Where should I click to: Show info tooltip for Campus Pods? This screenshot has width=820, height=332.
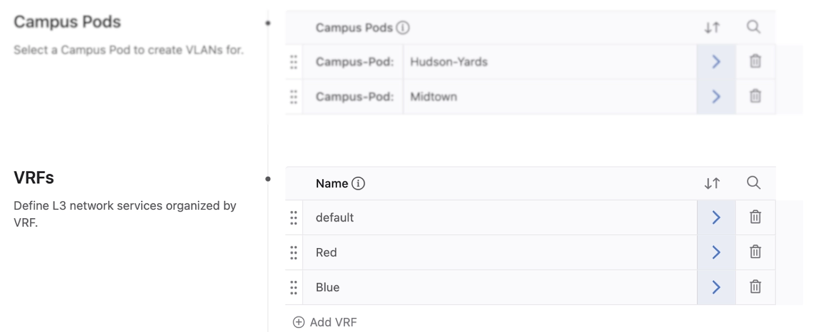pos(403,28)
